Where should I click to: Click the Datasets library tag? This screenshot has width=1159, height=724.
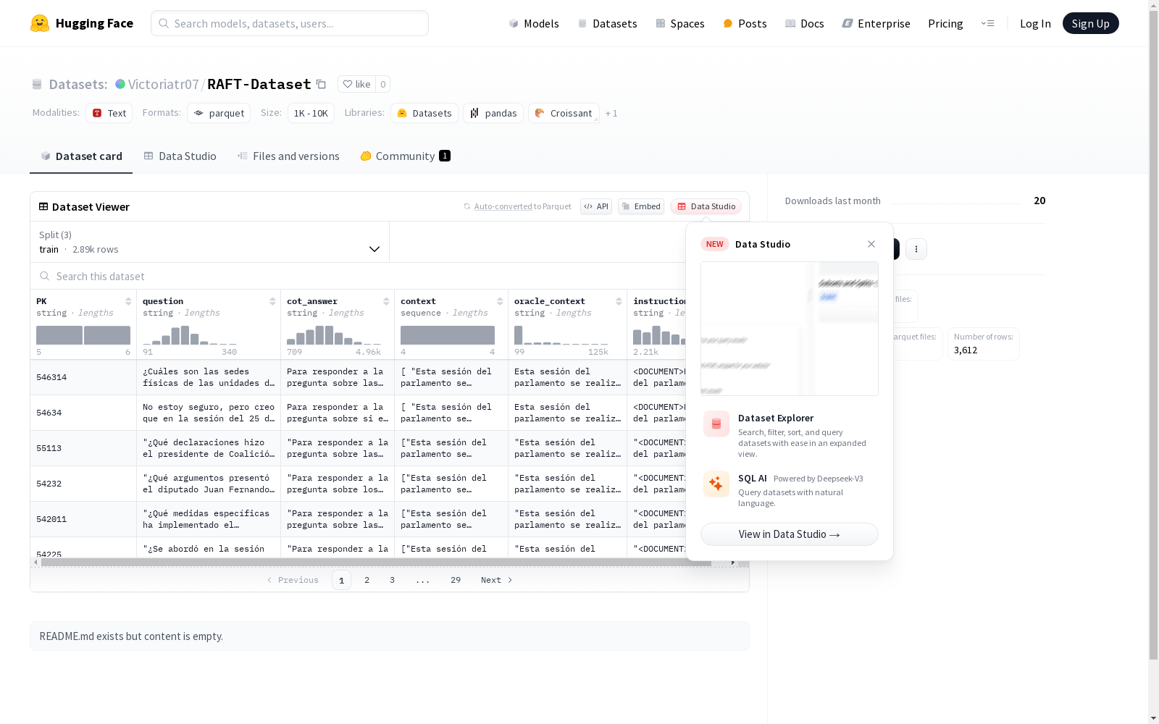coord(424,113)
